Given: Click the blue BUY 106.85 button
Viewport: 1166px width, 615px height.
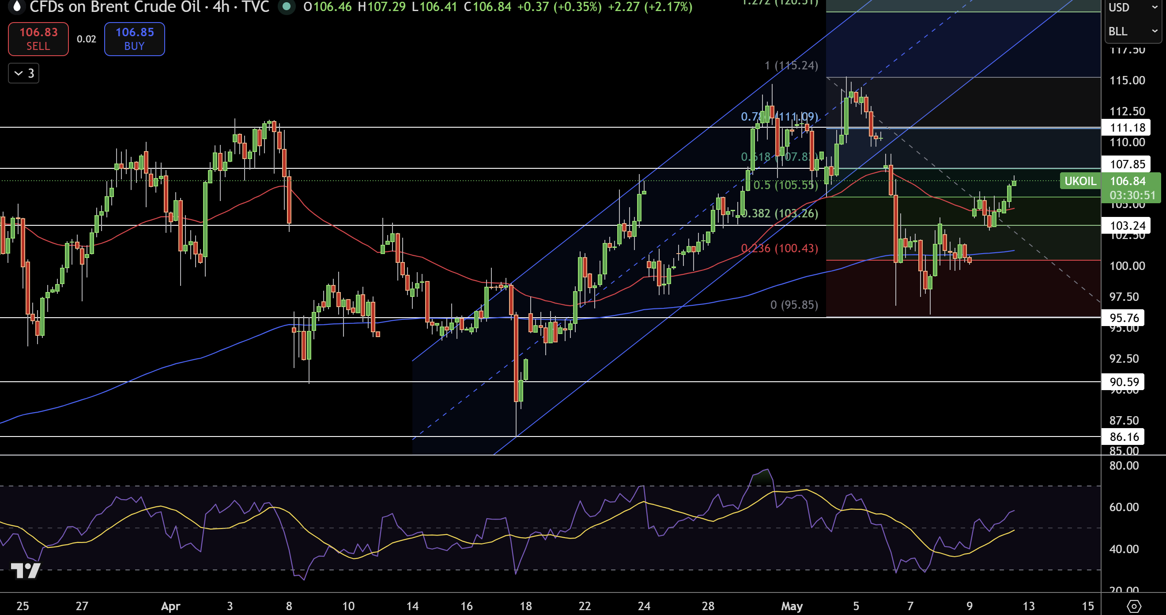Looking at the screenshot, I should point(134,39).
